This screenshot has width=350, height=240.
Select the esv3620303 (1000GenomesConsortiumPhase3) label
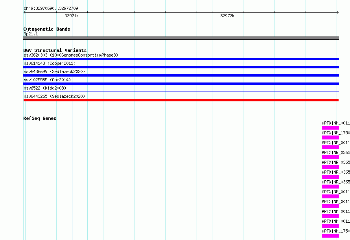[71, 55]
